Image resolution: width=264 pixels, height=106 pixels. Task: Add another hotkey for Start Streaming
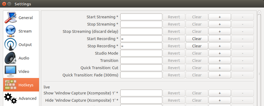tap(220, 17)
